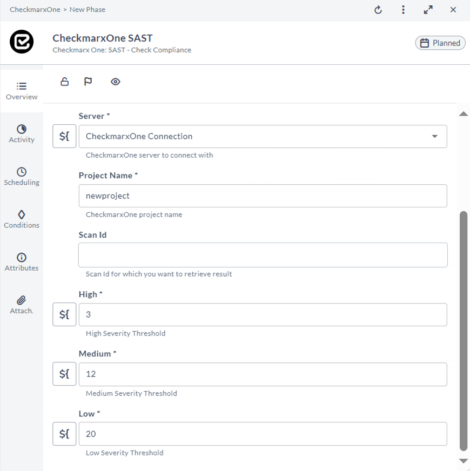The height and width of the screenshot is (471, 470).
Task: Click the Planned status badge
Action: (x=440, y=43)
